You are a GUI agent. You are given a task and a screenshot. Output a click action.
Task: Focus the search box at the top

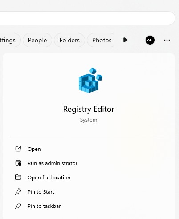[x=88, y=18]
